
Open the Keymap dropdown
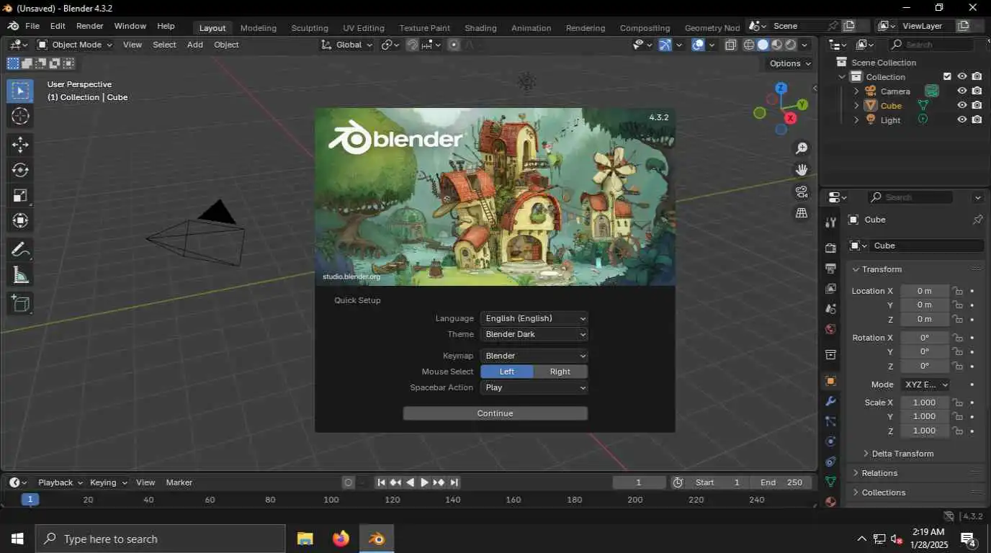(534, 356)
